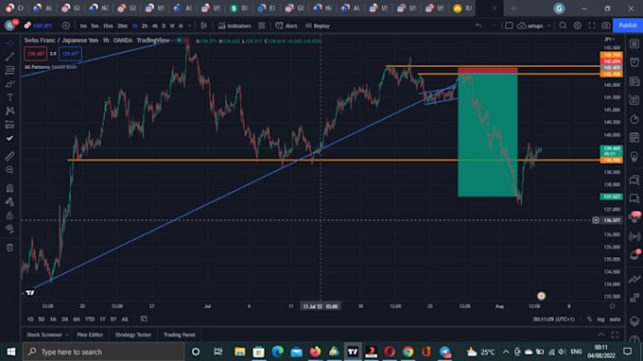This screenshot has height=361, width=643.
Task: Select the 4h timeframe
Action: click(154, 26)
